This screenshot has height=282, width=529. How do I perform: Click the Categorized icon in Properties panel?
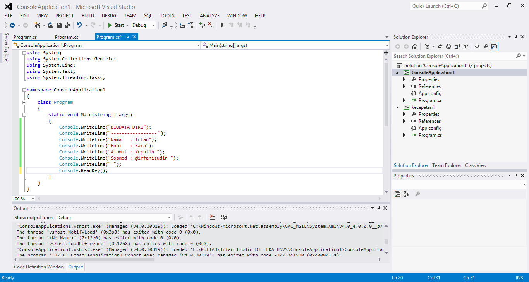tap(397, 194)
